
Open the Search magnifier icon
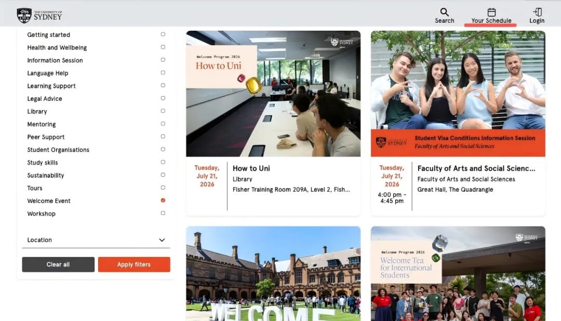[x=444, y=12]
